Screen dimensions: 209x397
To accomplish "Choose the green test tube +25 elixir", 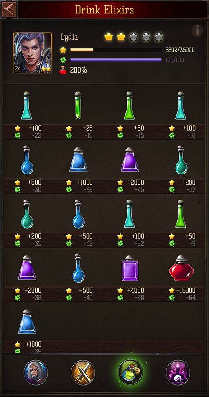I will (x=78, y=105).
